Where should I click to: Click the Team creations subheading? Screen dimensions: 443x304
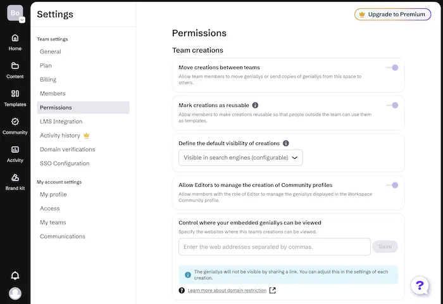[197, 50]
